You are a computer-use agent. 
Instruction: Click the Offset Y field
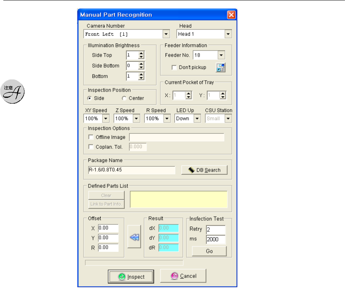[108, 238]
